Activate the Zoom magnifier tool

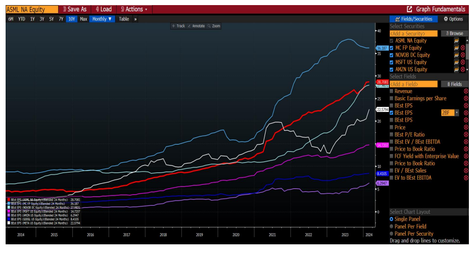click(x=214, y=26)
